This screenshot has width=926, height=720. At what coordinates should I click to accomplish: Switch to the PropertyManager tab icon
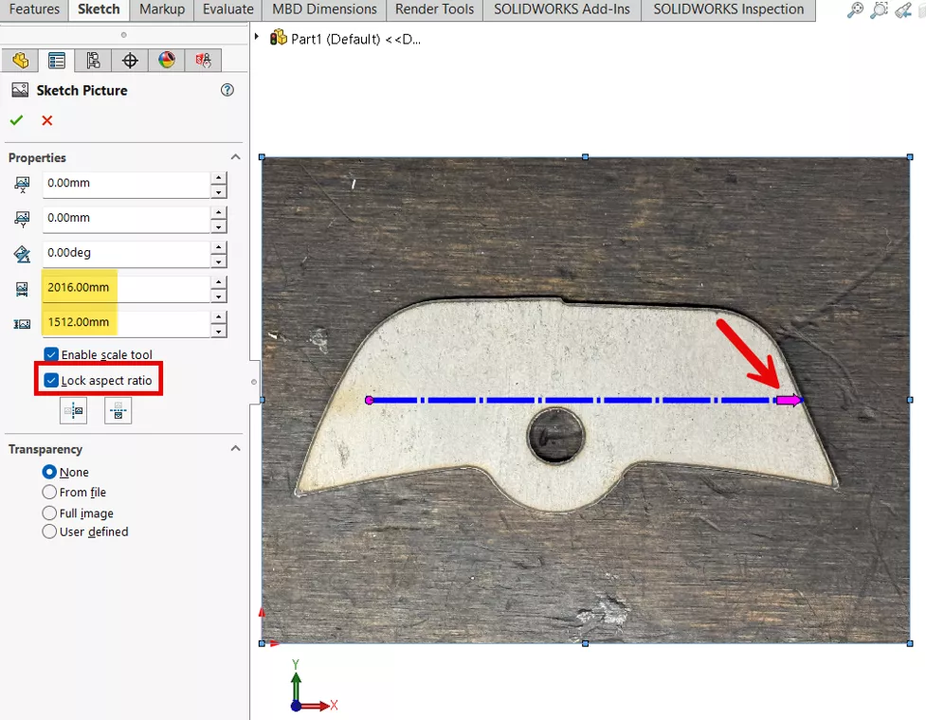57,61
